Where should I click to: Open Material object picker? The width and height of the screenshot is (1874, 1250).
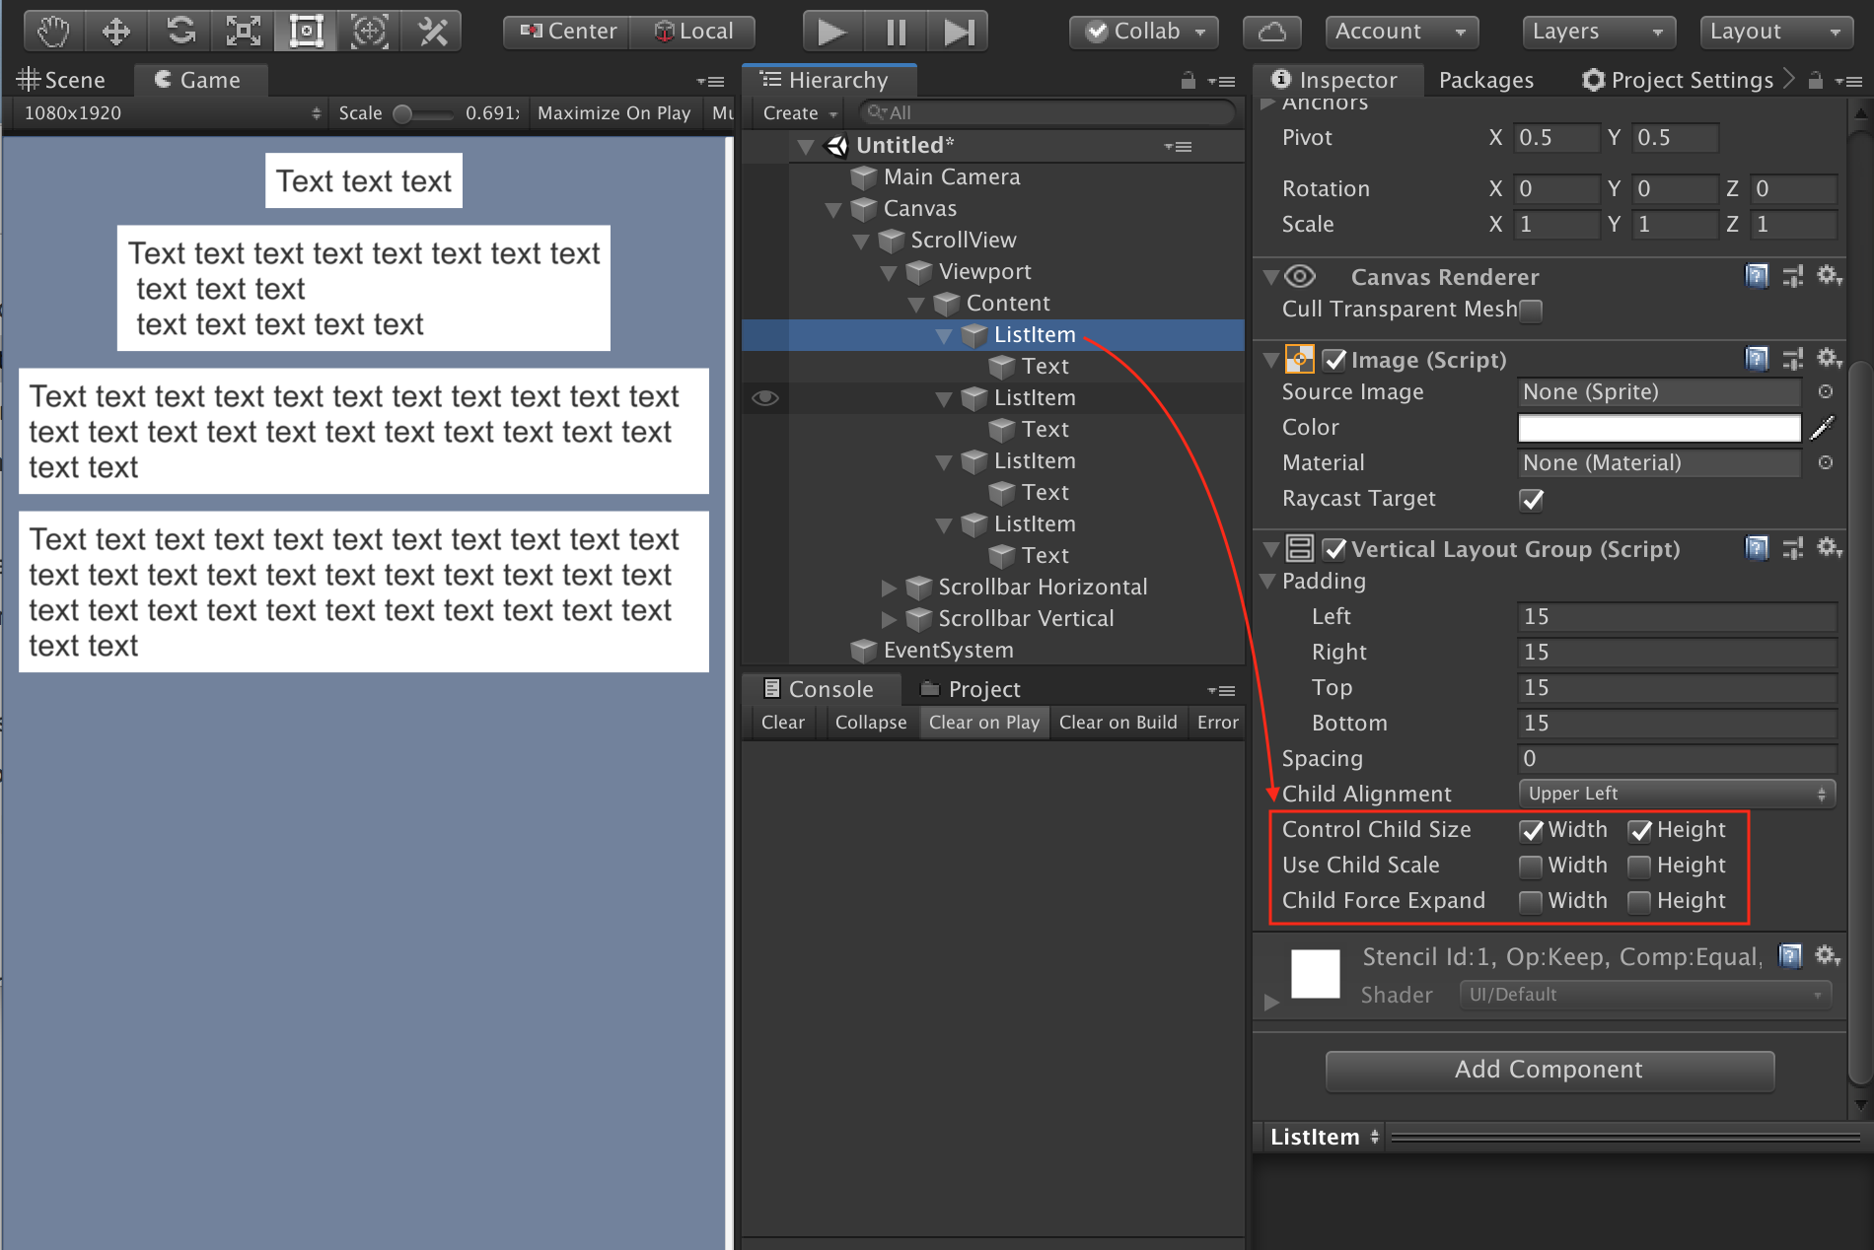tap(1826, 462)
